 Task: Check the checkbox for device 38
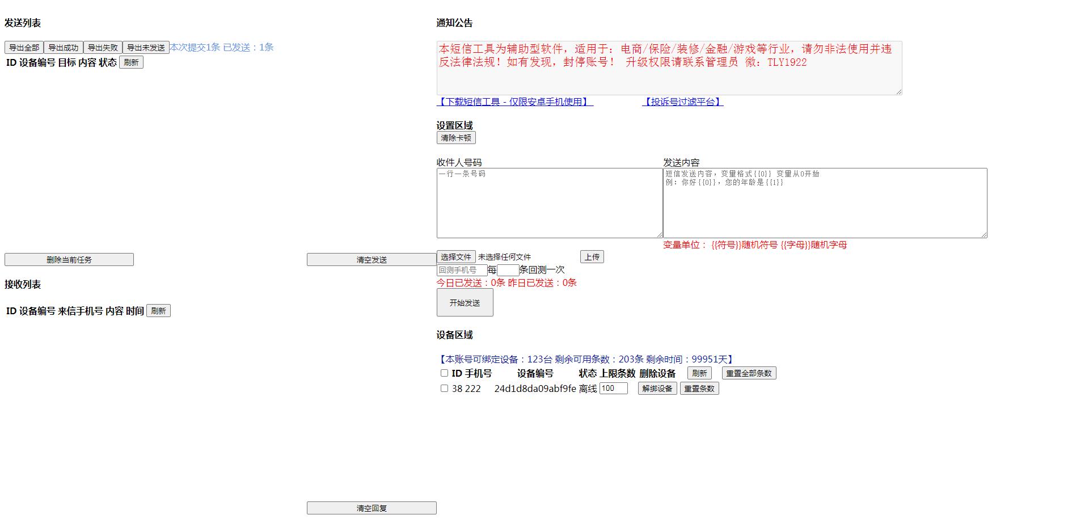point(444,388)
